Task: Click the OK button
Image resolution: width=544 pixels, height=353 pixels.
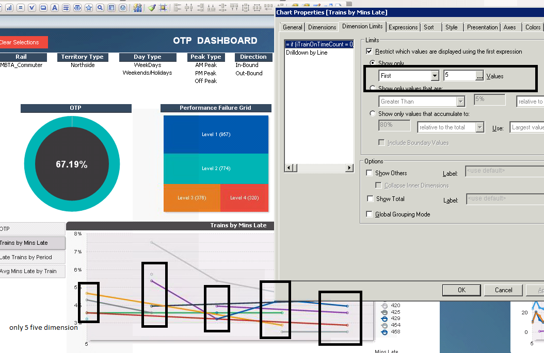Action: point(461,290)
